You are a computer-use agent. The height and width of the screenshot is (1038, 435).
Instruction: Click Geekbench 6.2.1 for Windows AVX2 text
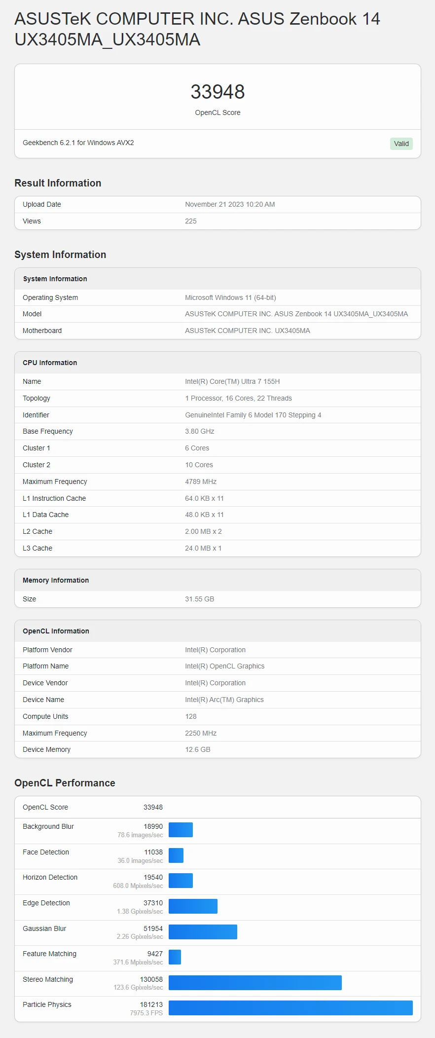[78, 143]
